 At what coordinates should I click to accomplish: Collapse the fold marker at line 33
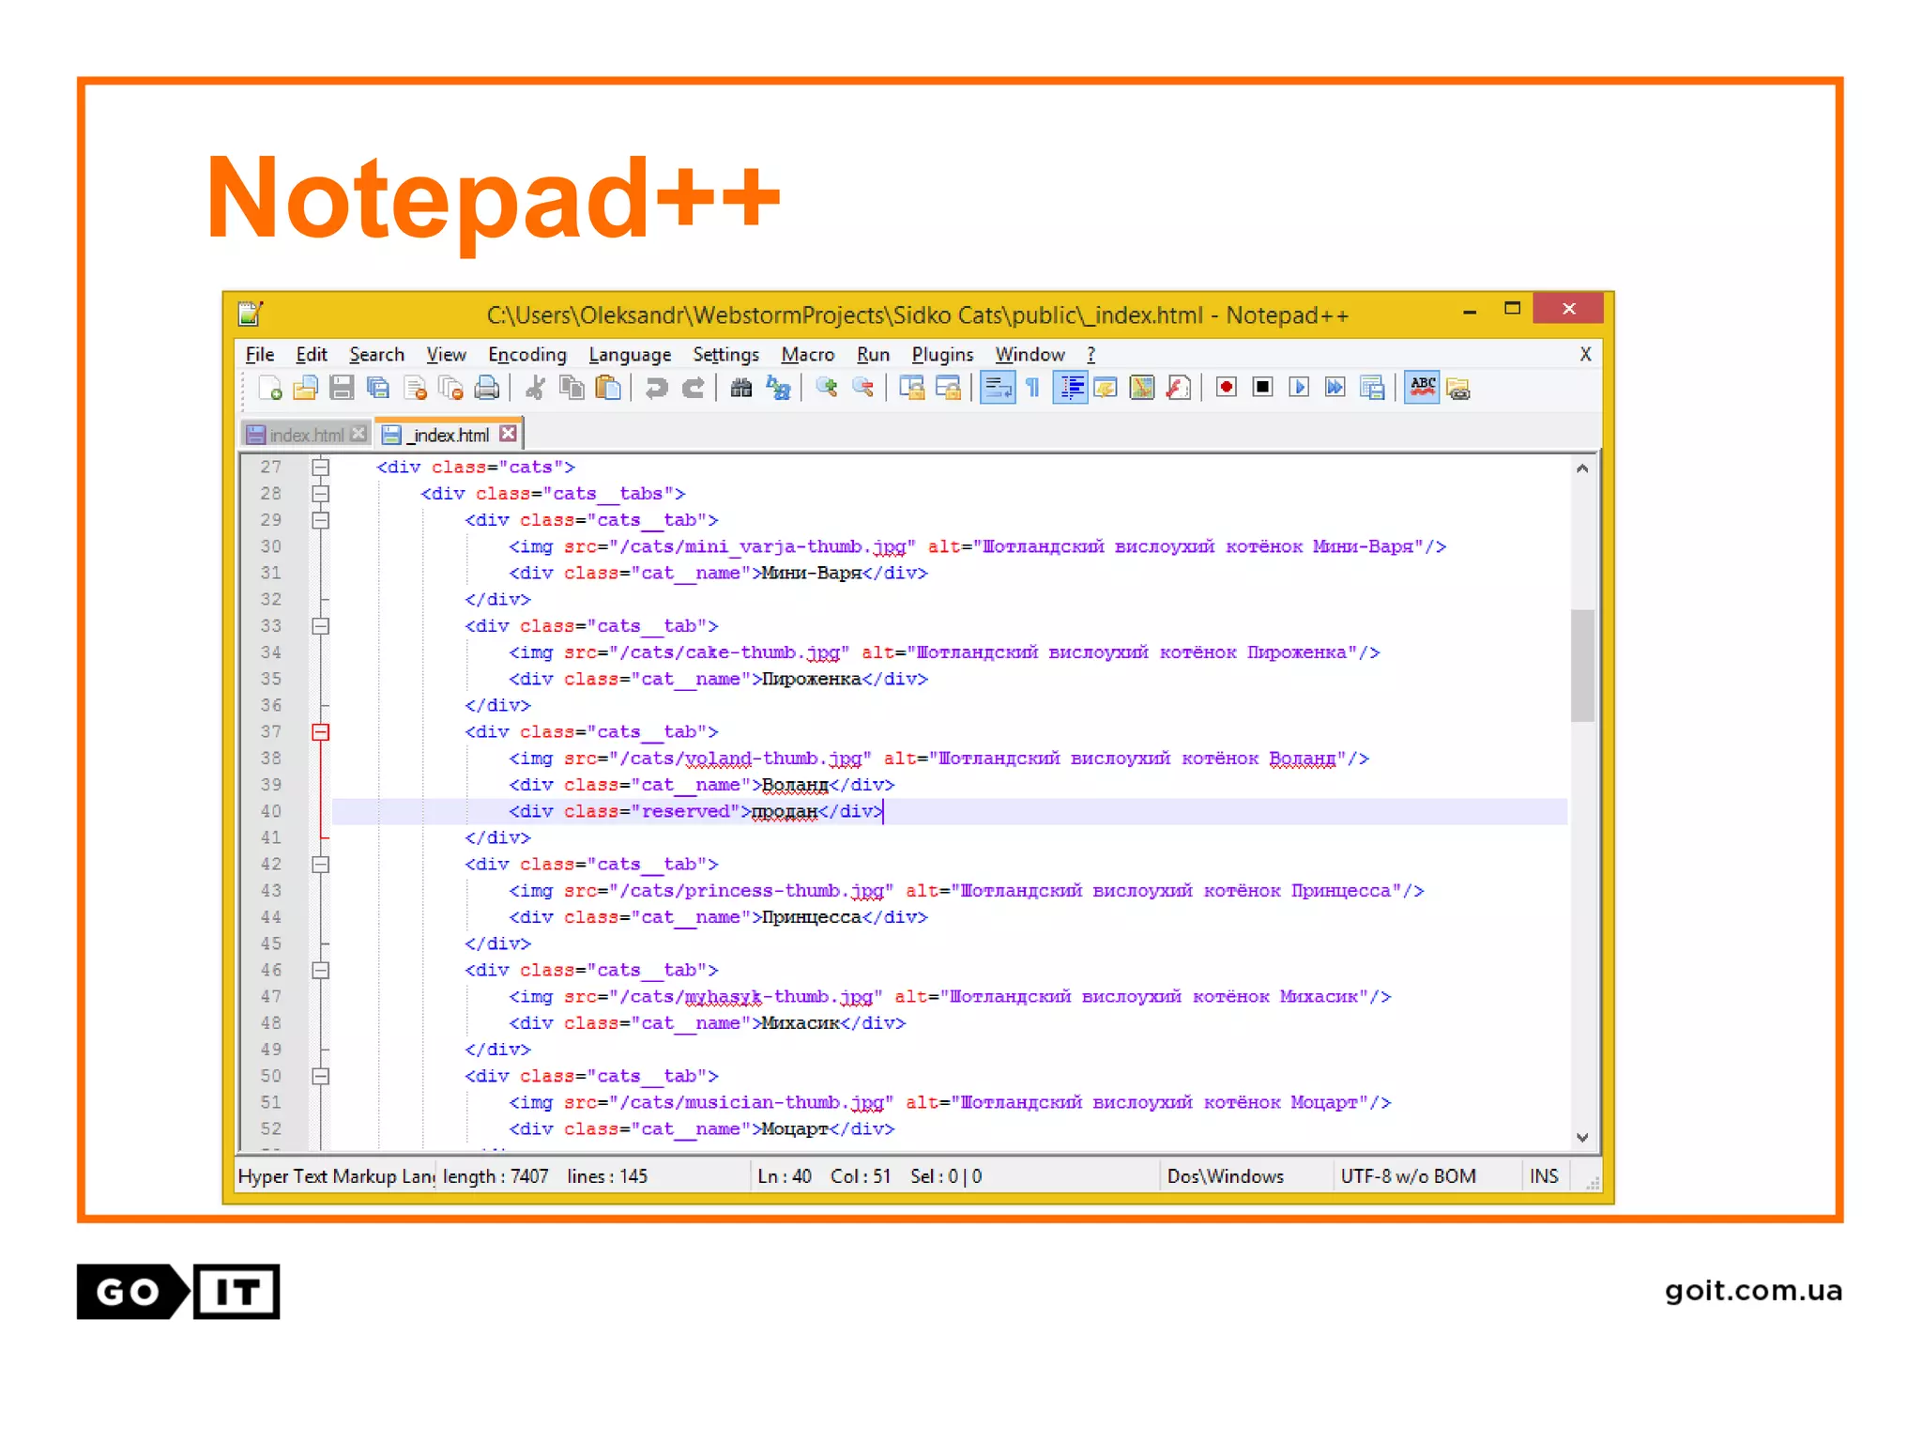321,625
